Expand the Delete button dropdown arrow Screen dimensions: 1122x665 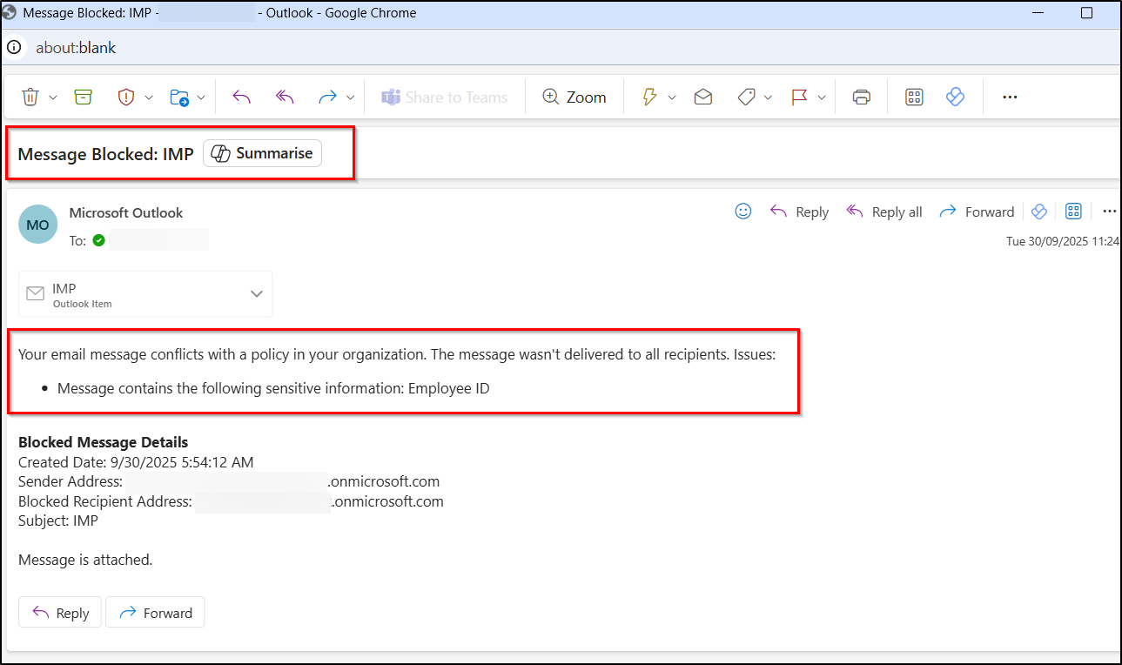[x=52, y=97]
